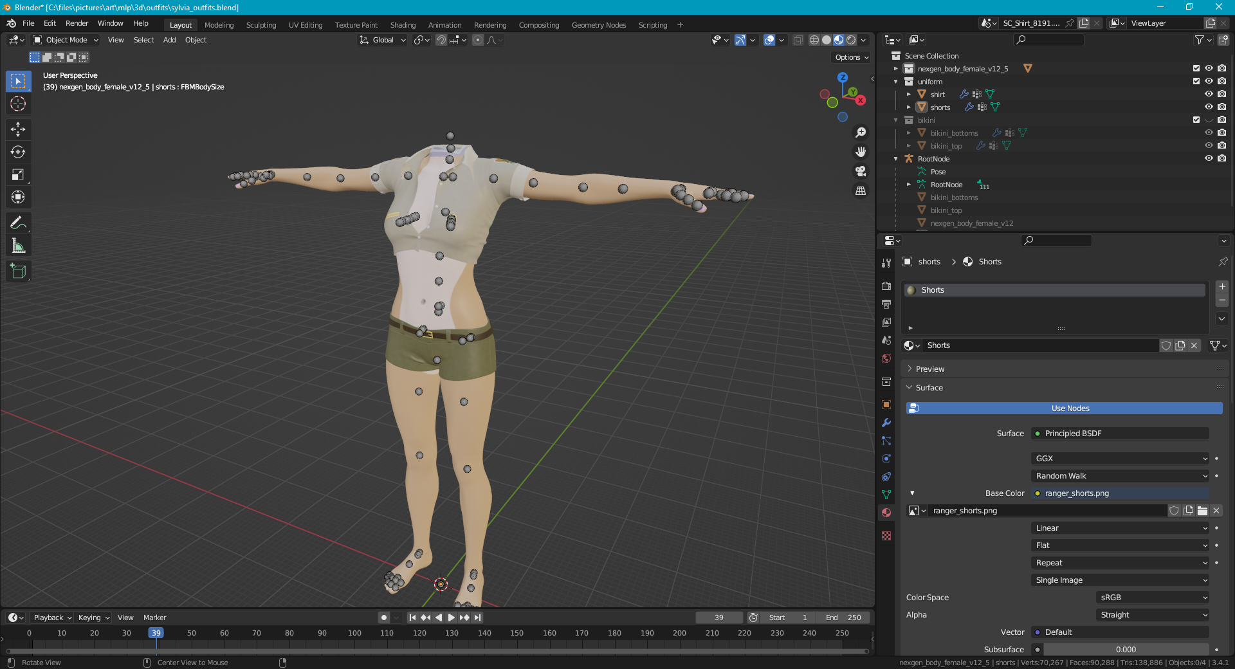Open the View Layer properties tab
Screen dimensions: 1235x669
coord(886,322)
